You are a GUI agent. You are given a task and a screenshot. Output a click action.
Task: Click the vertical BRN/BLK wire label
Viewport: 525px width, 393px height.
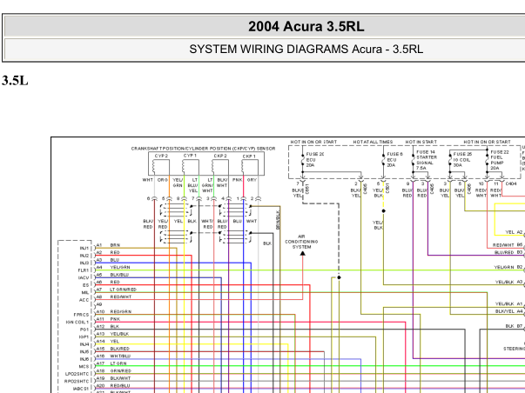click(278, 220)
